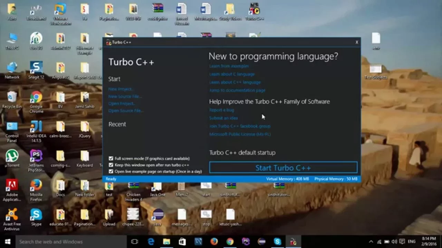Screen dimensions: 442x248
Task: Select the Adobe Application desktop icon
Action: [x=12, y=190]
